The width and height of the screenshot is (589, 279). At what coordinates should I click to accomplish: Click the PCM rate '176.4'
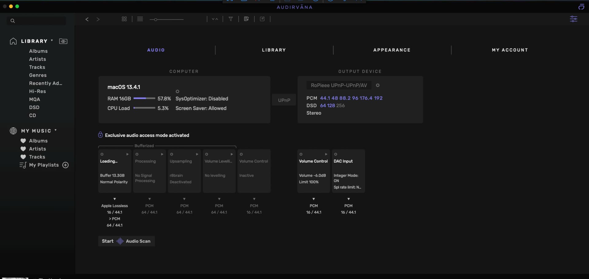pos(366,98)
